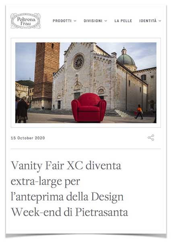Expand the PRODOTTI chevron arrow
The height and width of the screenshot is (242, 171).
point(75,21)
